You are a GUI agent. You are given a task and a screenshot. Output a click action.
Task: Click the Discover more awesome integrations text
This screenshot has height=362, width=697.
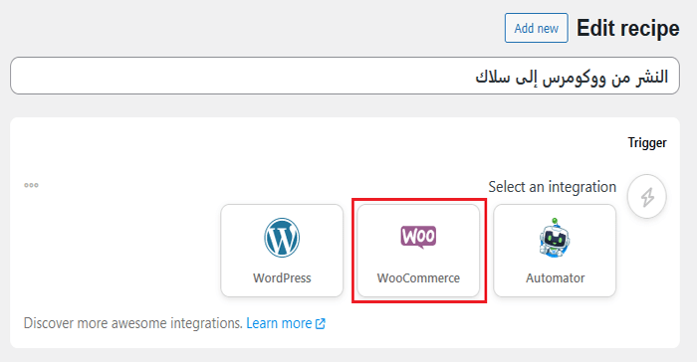click(133, 323)
